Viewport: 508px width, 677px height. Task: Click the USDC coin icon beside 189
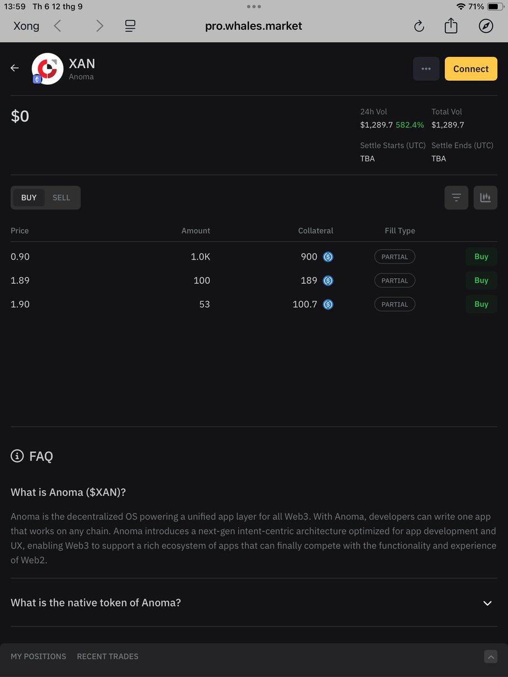328,280
